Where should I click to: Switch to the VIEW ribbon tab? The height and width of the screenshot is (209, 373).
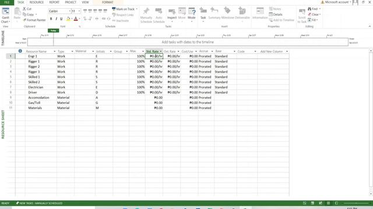tap(85, 2)
